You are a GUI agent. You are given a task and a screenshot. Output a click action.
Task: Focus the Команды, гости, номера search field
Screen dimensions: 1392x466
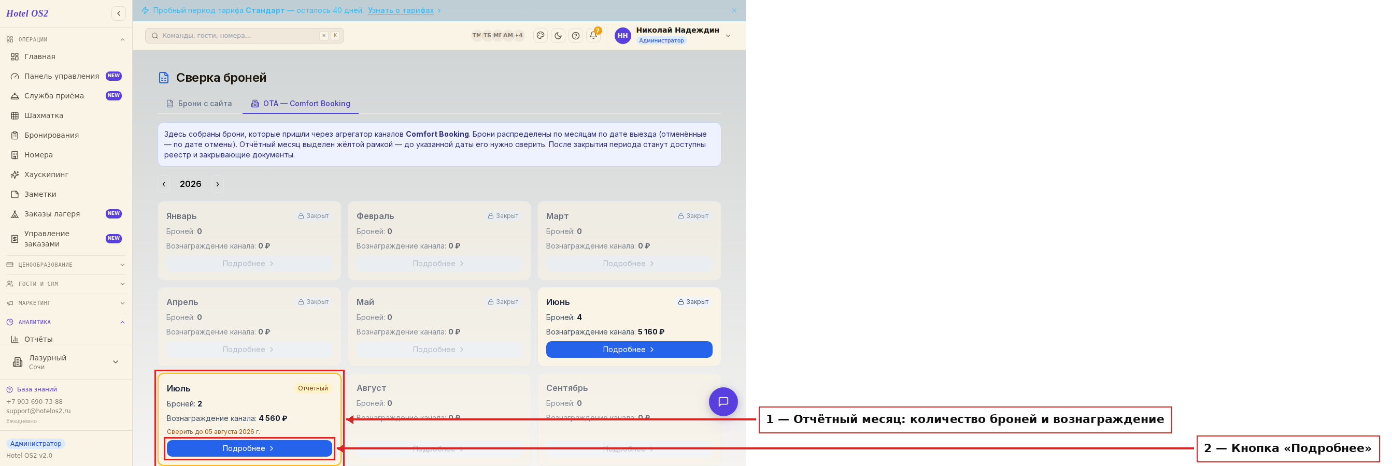click(x=244, y=36)
